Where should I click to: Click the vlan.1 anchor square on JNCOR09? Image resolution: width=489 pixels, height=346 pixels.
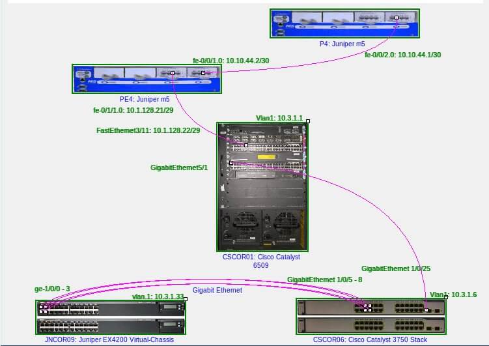tap(186, 299)
